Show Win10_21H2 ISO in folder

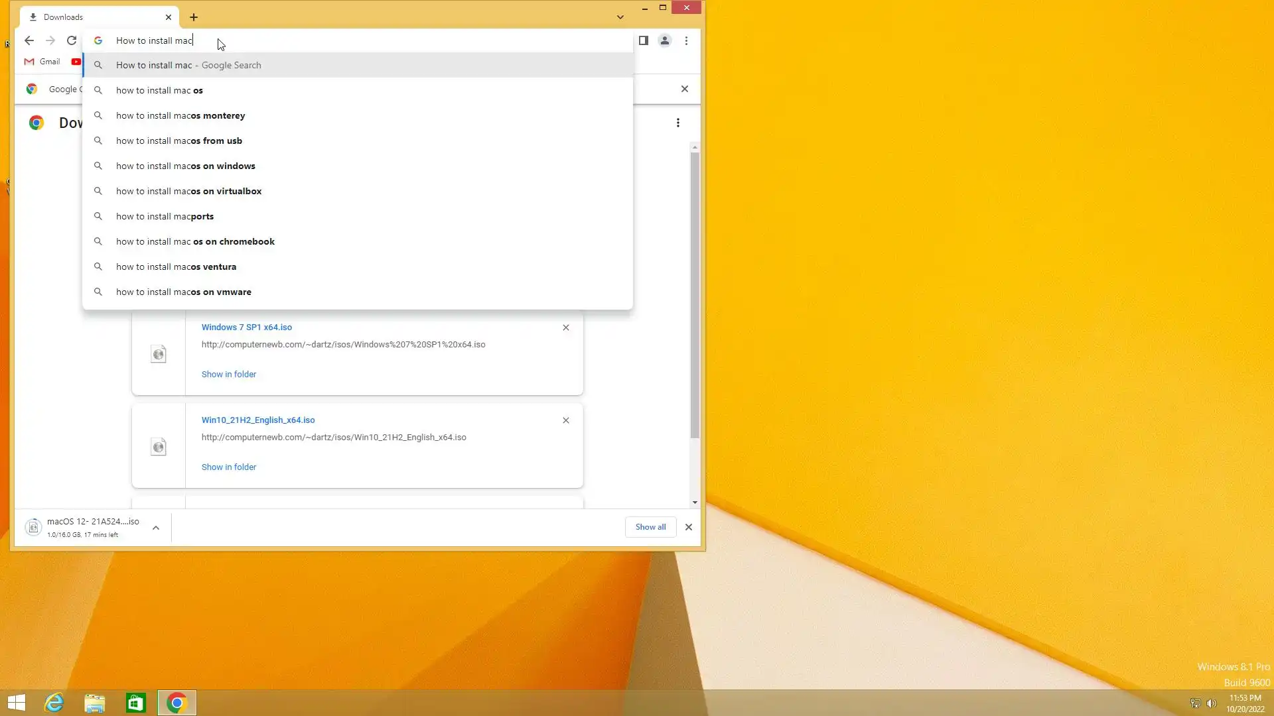(228, 467)
